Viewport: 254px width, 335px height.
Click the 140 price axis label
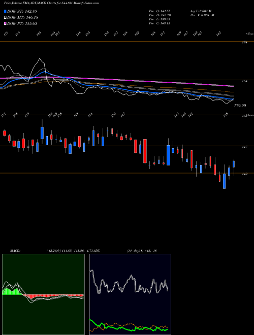click(x=245, y=174)
